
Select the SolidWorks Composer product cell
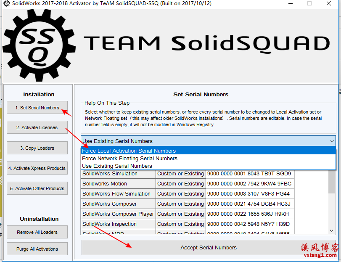[x=118, y=204]
